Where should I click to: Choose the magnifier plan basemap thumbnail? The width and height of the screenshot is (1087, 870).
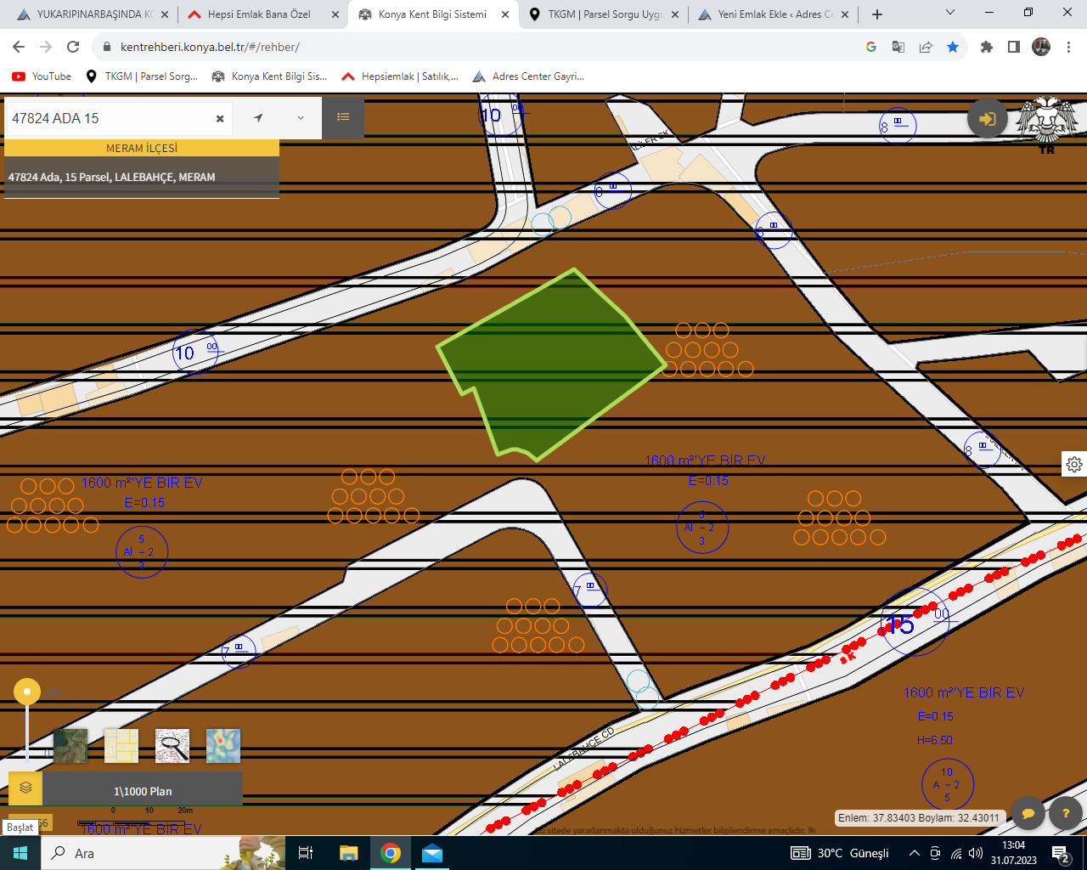pyautogui.click(x=172, y=746)
